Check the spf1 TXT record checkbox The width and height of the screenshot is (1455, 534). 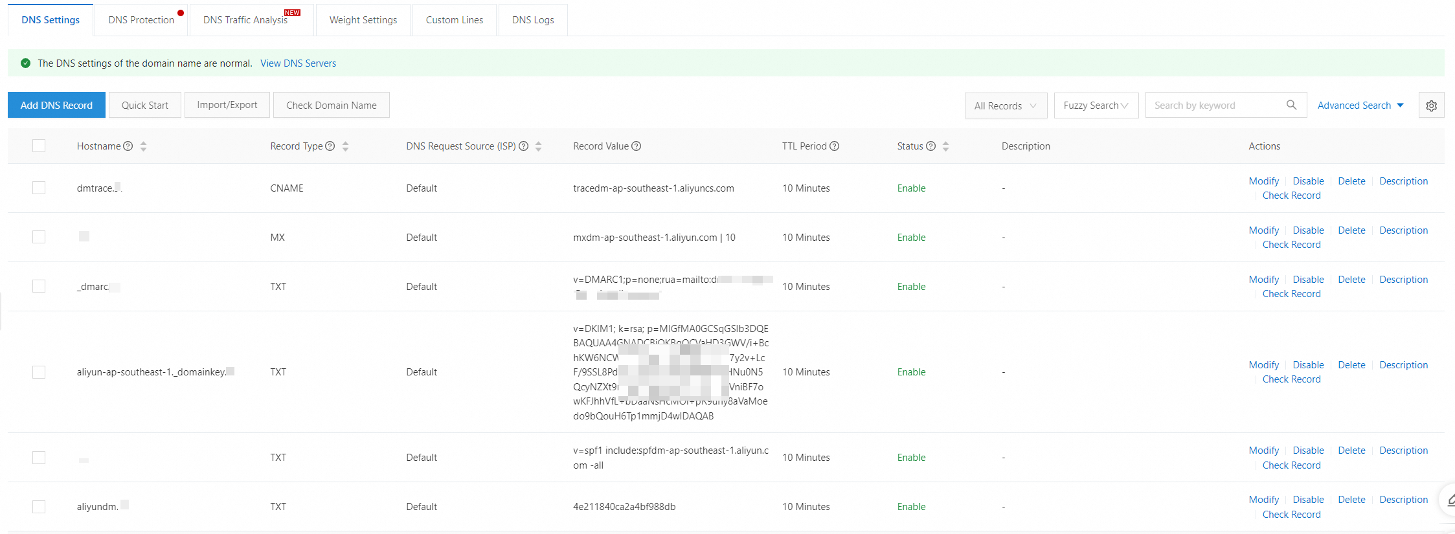tap(39, 458)
